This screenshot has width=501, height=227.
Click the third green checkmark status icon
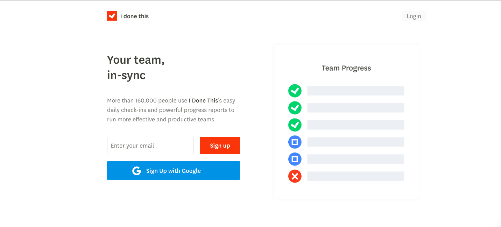tap(295, 125)
